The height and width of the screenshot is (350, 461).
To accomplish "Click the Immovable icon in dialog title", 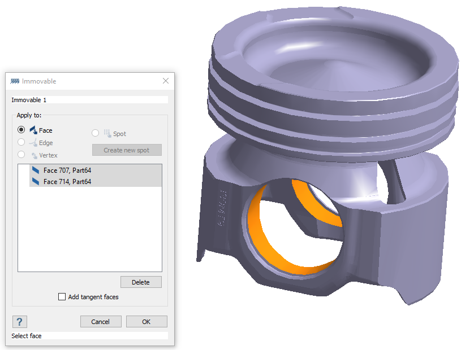I will (x=15, y=81).
